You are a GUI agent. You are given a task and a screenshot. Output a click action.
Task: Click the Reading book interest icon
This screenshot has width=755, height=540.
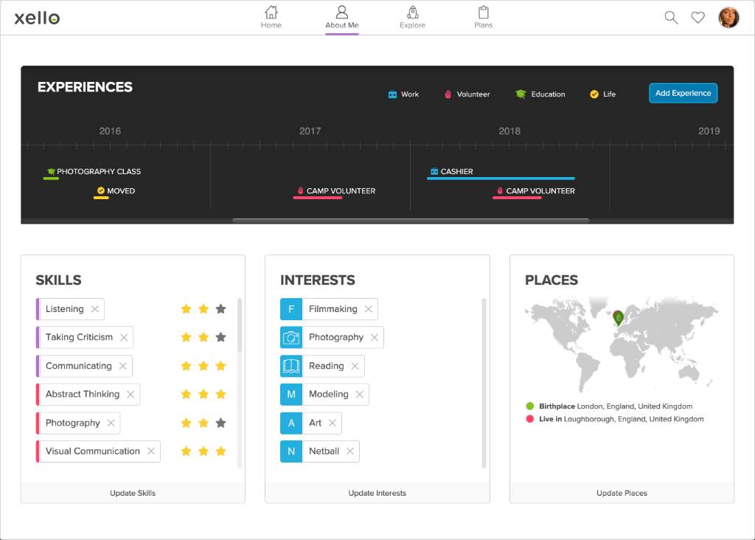(290, 365)
